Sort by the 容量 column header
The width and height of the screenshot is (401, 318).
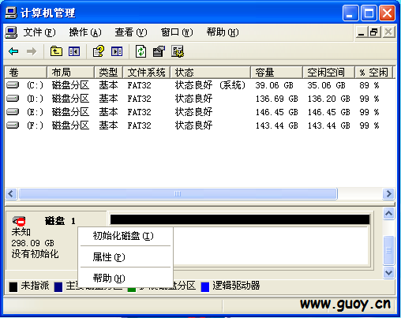point(276,72)
